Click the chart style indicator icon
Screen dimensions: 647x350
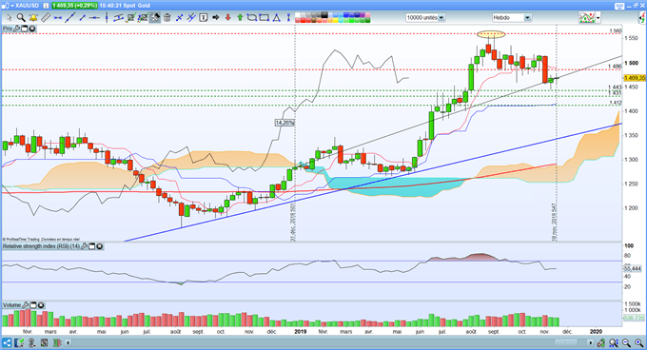coord(586,18)
